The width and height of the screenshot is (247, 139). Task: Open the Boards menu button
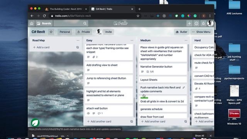tap(44, 23)
